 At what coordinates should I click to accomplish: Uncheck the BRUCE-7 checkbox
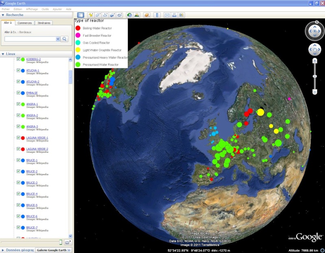pyautogui.click(x=18, y=227)
